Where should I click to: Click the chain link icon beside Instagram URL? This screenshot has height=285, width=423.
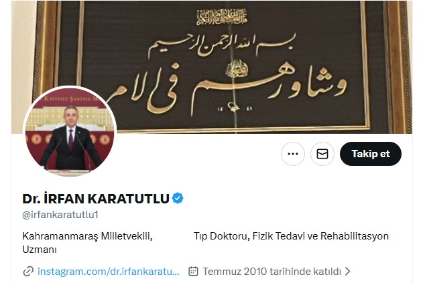click(28, 271)
